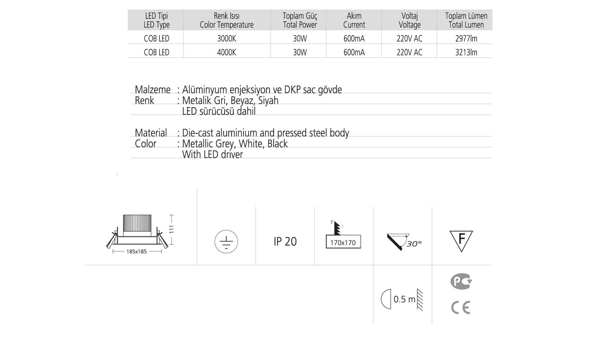Click the 30° tilt angle icon
Image resolution: width=601 pixels, height=338 pixels.
coord(403,242)
